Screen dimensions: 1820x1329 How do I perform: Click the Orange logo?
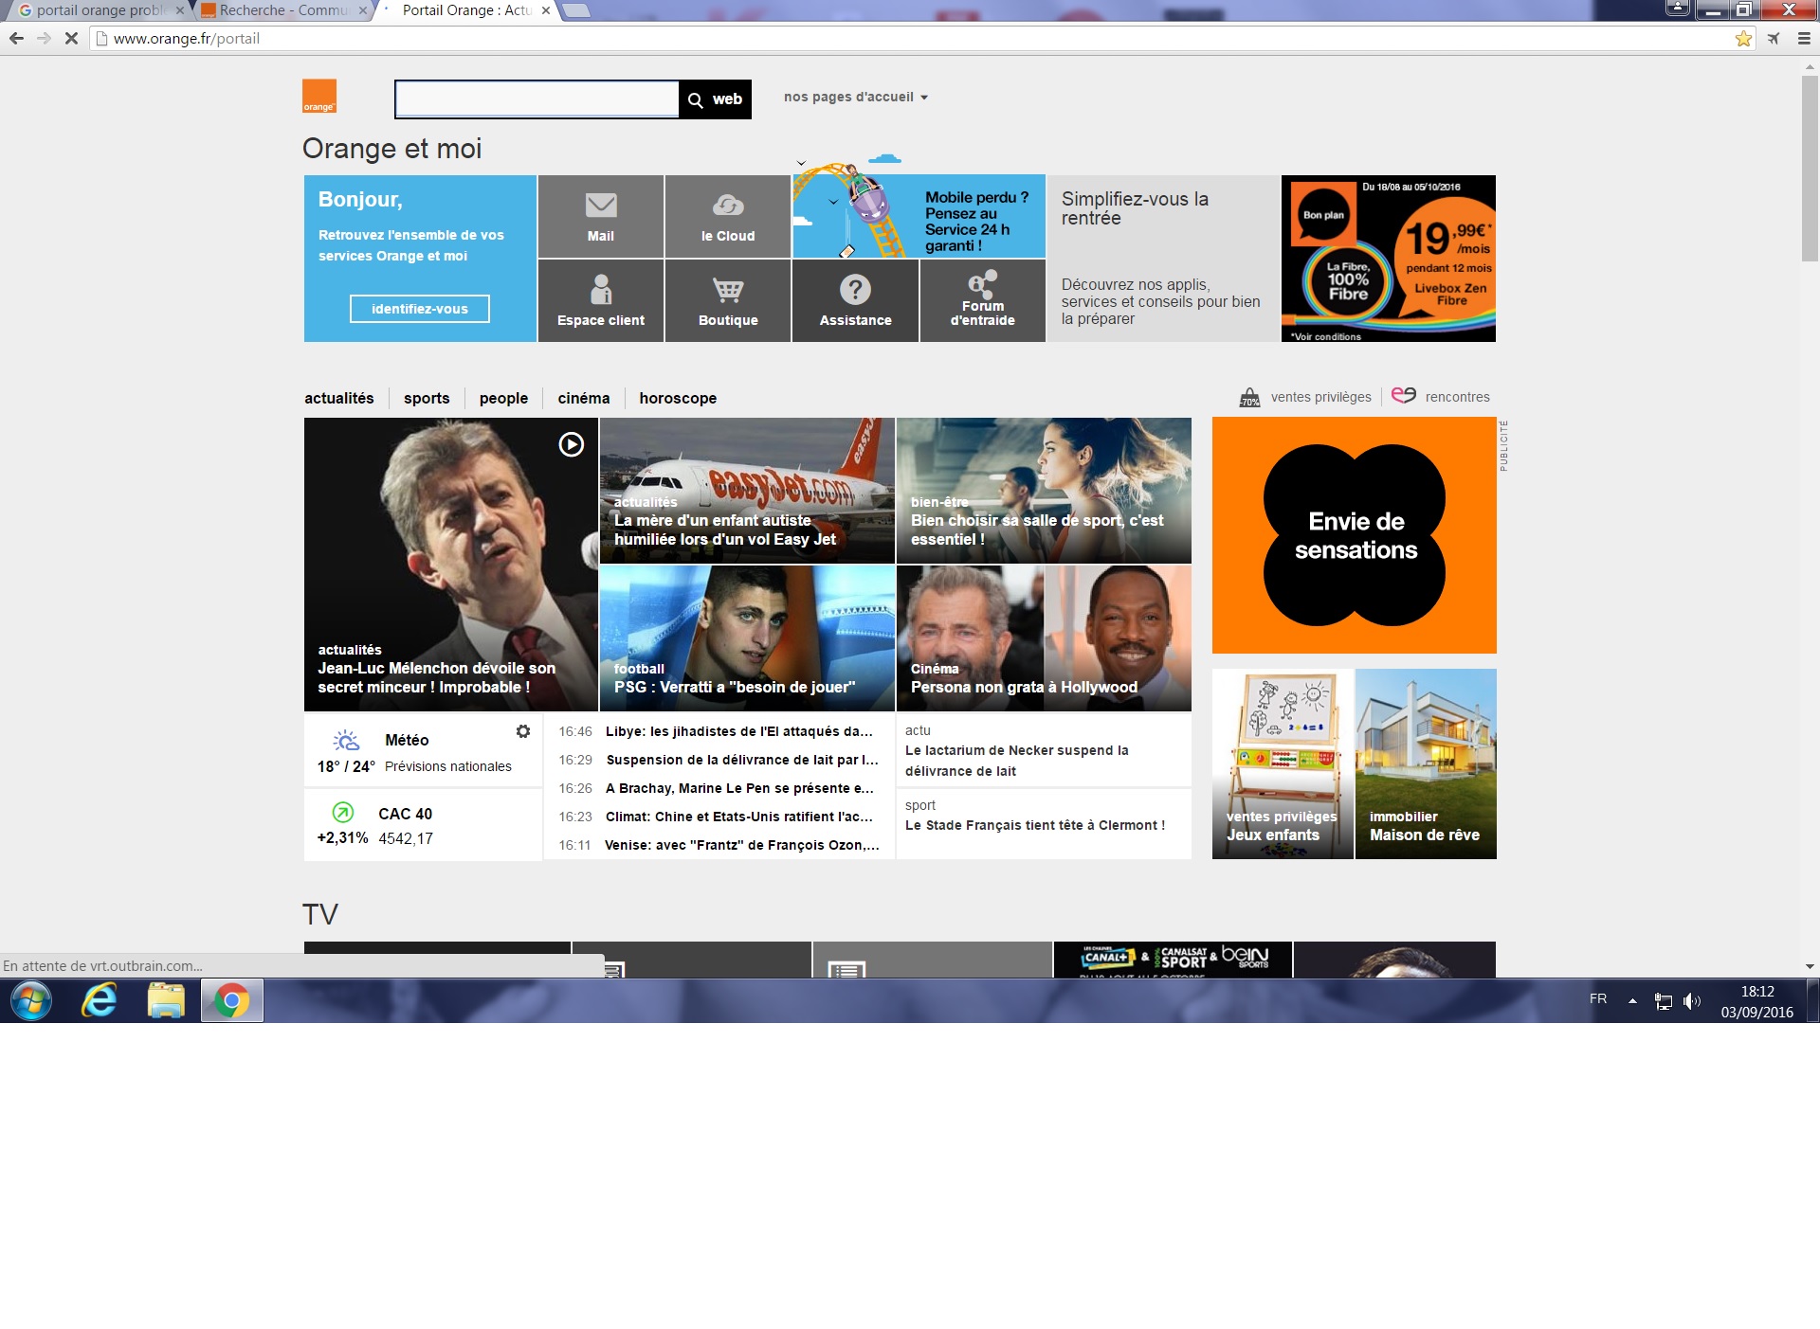(x=319, y=97)
